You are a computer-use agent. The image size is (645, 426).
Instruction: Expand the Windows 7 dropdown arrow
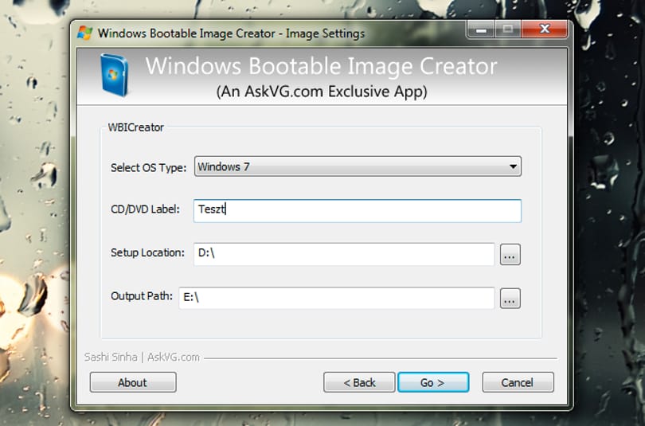pyautogui.click(x=513, y=166)
